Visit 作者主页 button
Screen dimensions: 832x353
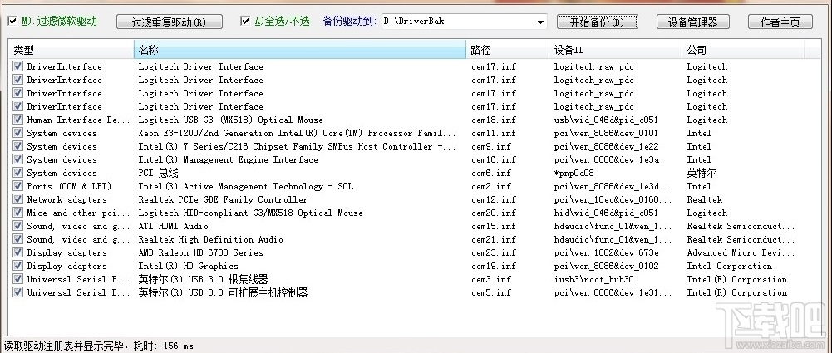click(x=780, y=22)
